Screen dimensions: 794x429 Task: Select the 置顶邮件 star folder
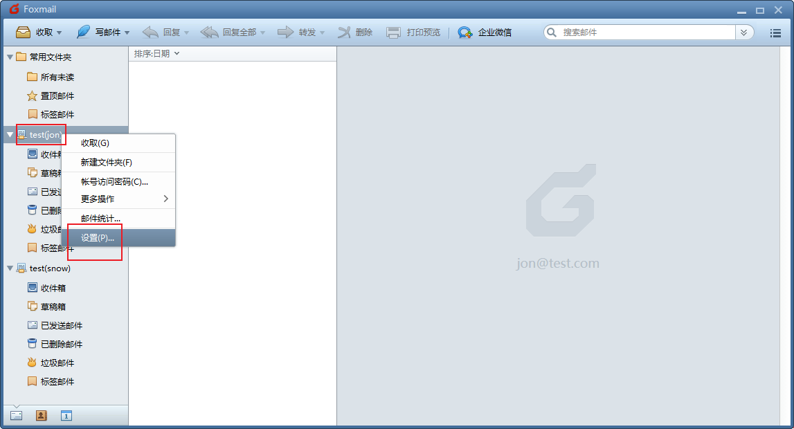point(57,95)
